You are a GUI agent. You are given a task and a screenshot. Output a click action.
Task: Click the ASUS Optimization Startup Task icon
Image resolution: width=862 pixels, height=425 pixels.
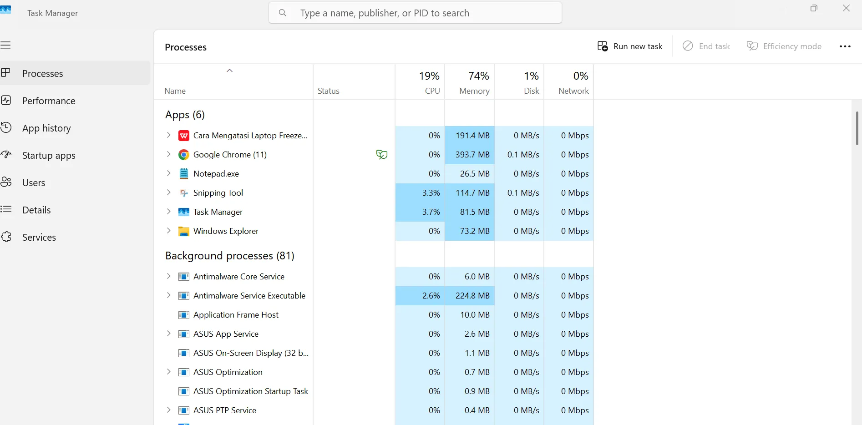click(184, 391)
